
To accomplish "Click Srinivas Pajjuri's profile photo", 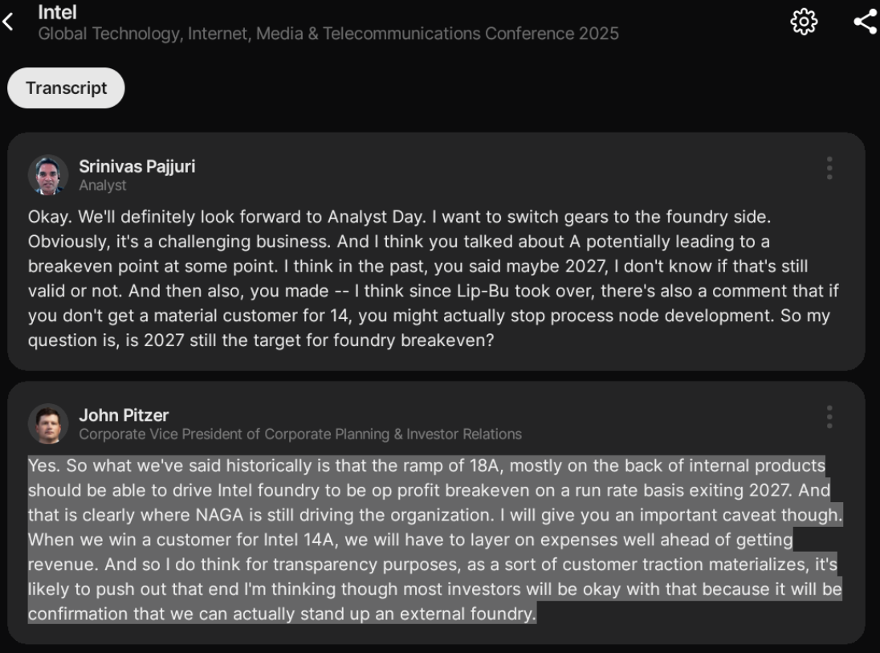I will [48, 175].
